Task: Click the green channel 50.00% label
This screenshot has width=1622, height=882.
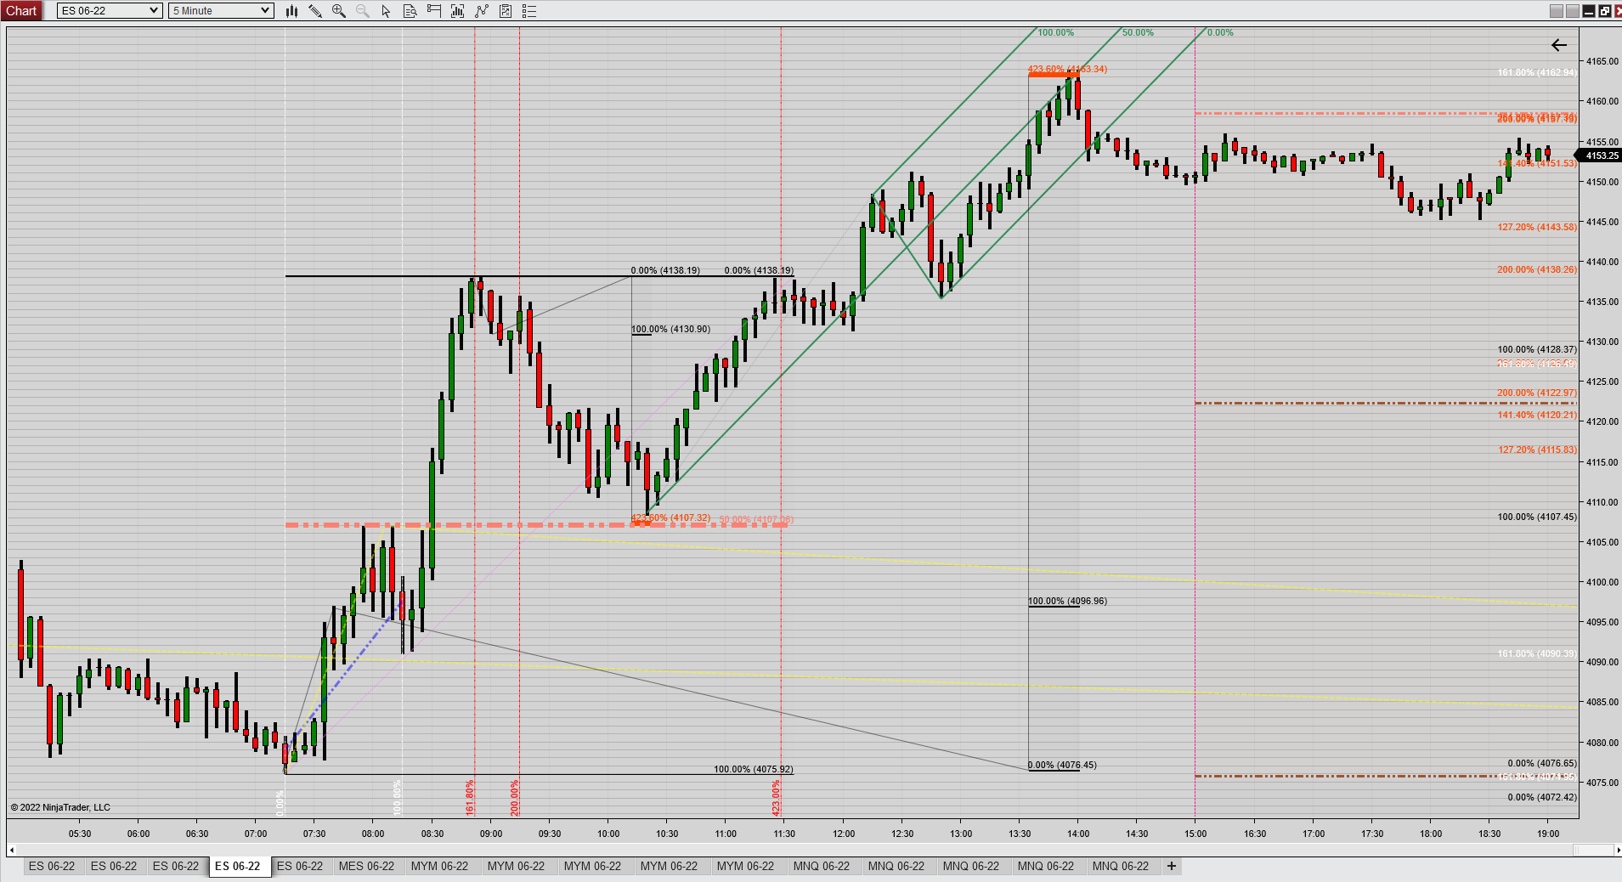Action: [1138, 32]
